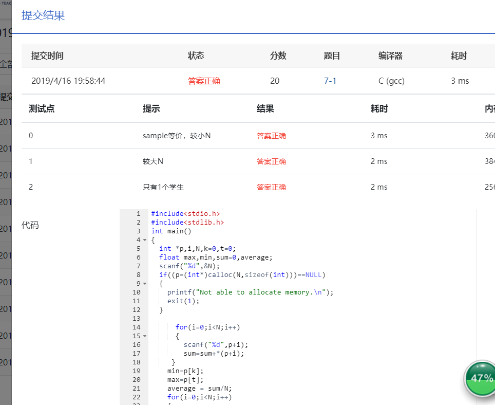Click the 2 ms time for test point 1
The width and height of the screenshot is (495, 405).
tap(379, 161)
